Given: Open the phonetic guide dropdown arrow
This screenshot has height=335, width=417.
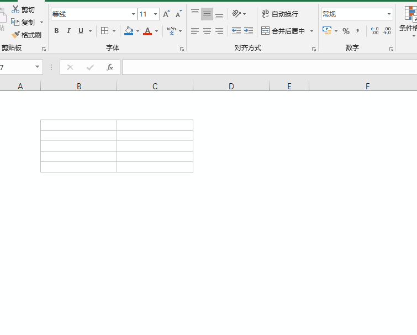Looking at the screenshot, I should click(x=180, y=31).
